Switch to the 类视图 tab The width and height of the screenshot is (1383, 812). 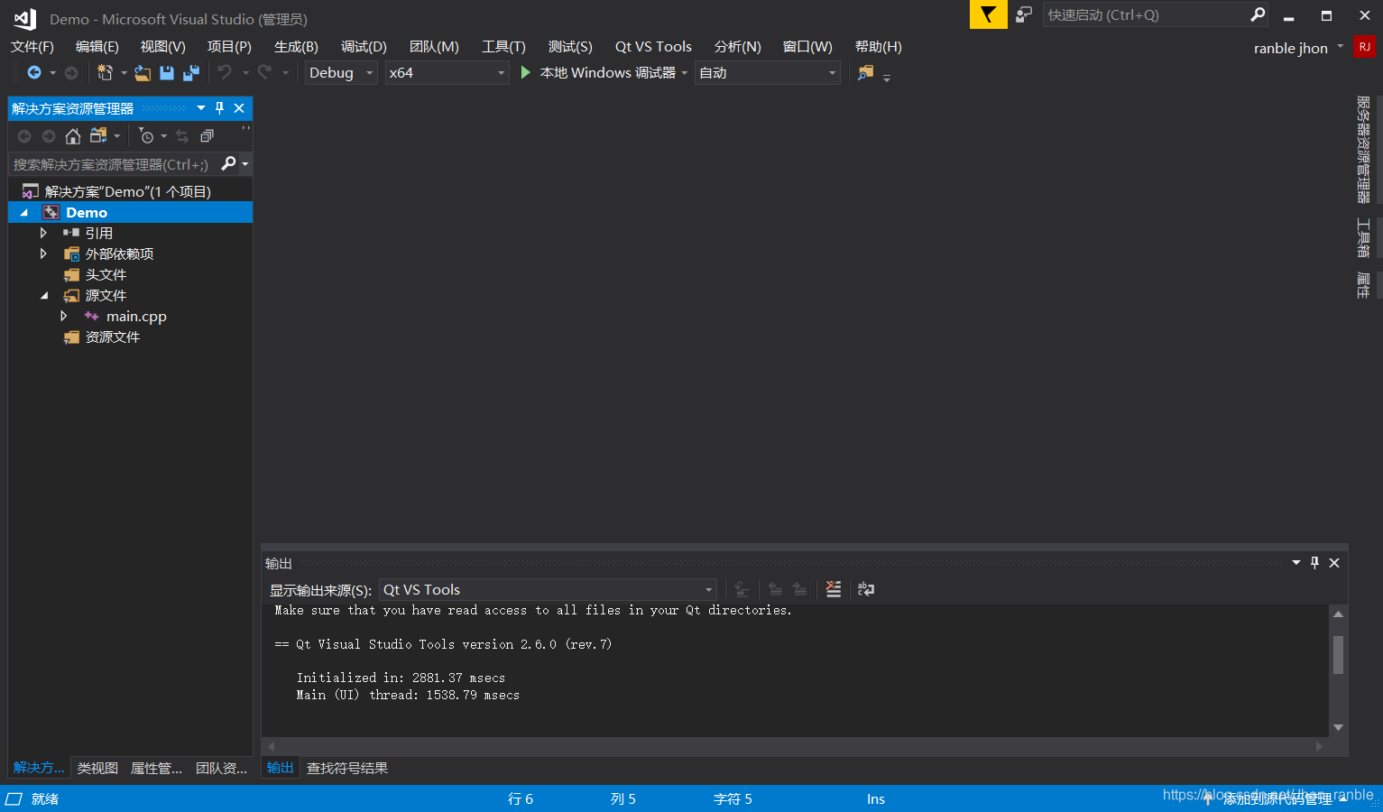(97, 769)
